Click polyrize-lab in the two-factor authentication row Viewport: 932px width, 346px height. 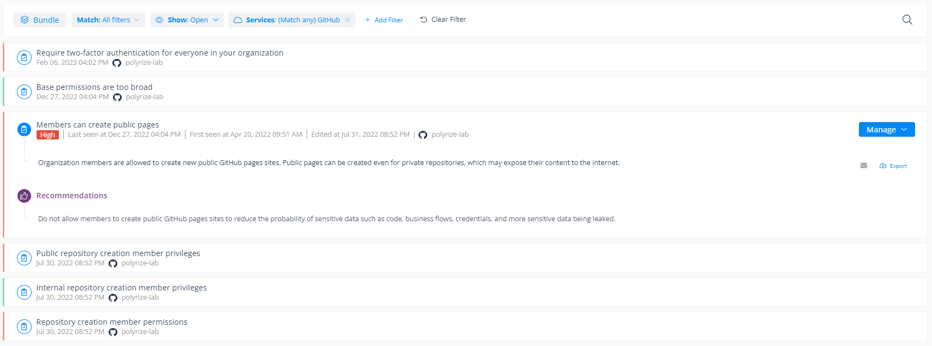click(144, 63)
